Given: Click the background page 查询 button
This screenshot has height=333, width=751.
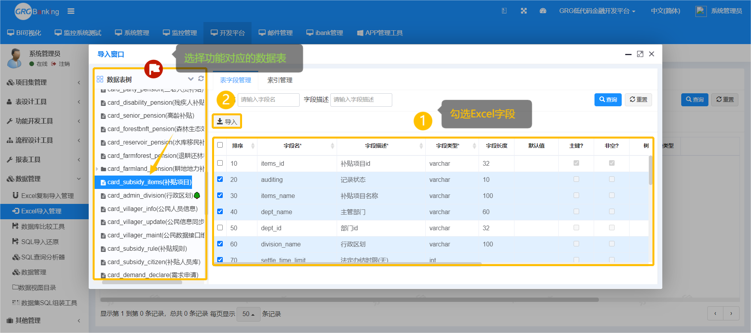Looking at the screenshot, I should click(695, 100).
